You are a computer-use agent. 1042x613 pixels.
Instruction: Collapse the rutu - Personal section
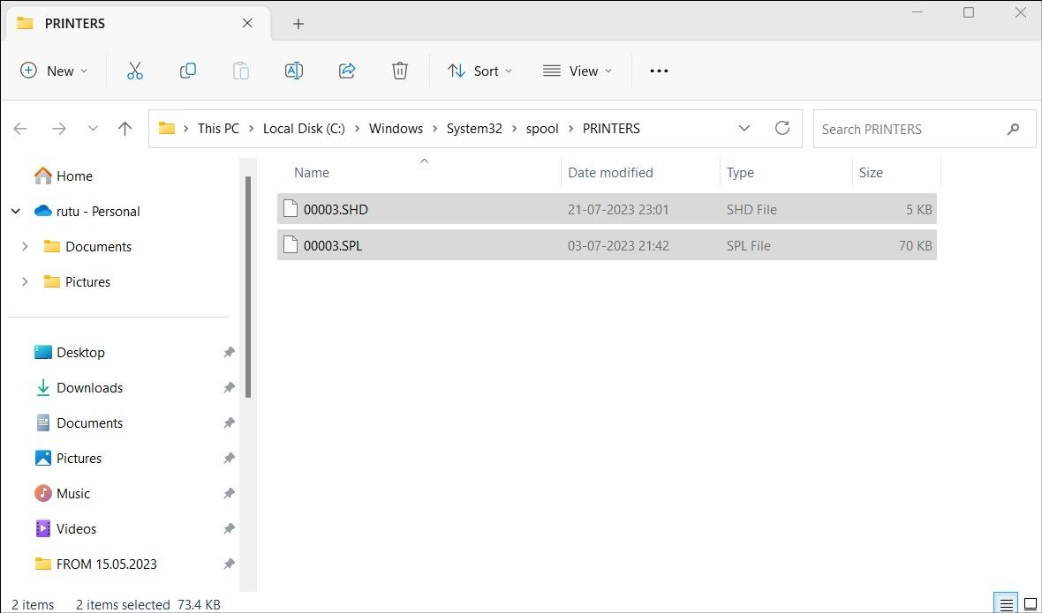pyautogui.click(x=15, y=211)
